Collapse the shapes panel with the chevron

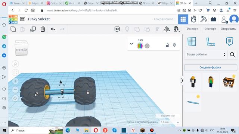182,80
